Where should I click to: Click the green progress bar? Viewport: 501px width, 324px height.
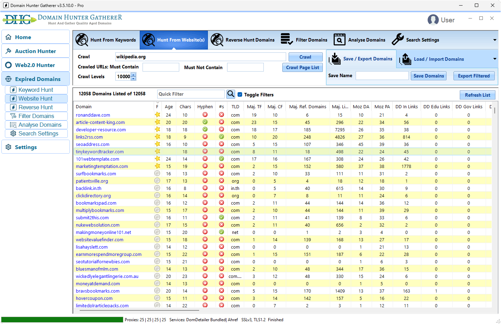click(x=62, y=319)
